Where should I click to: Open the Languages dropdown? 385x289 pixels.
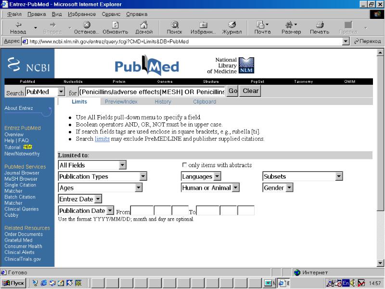click(x=201, y=176)
